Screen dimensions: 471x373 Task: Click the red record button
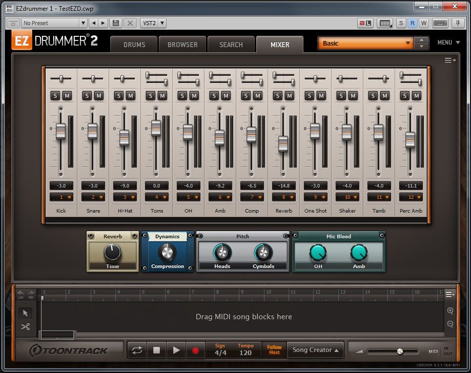click(195, 350)
